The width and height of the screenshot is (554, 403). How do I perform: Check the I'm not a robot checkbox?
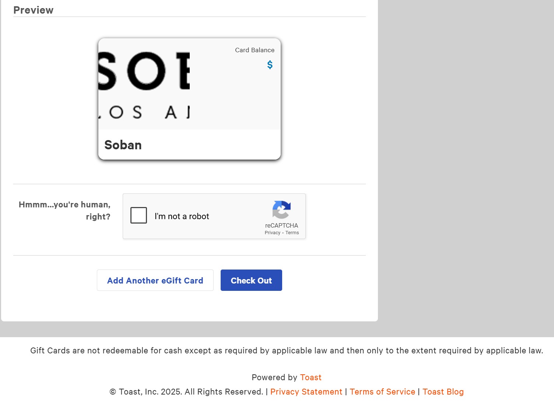(x=138, y=215)
